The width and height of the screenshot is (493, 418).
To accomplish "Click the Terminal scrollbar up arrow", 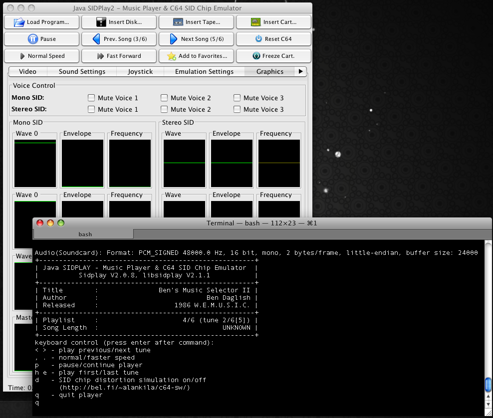I will pos(489,397).
